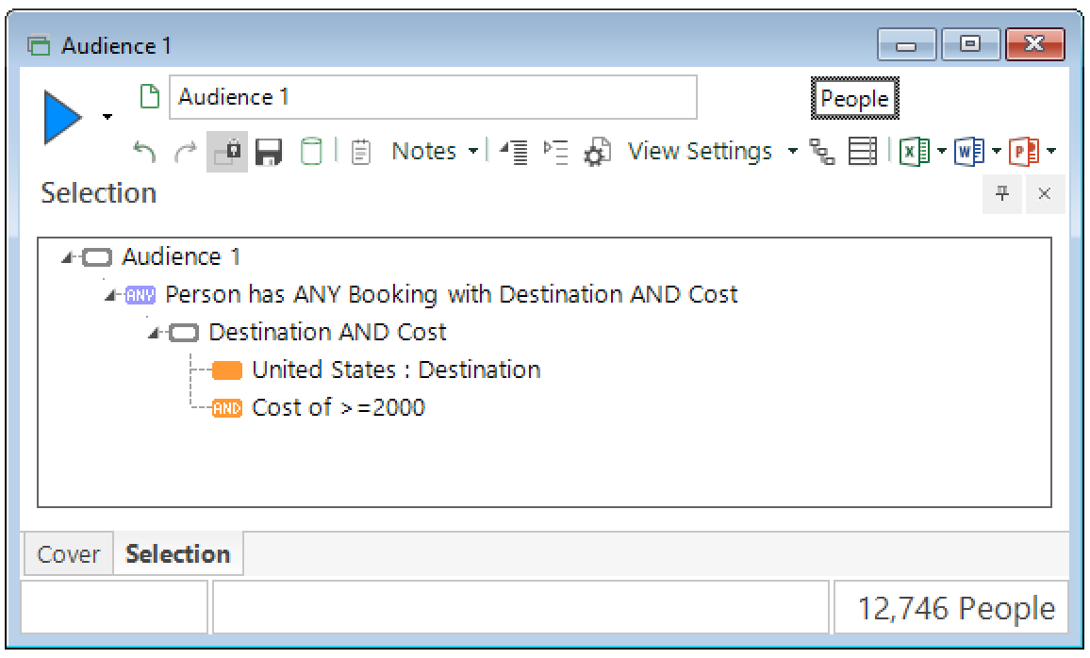The height and width of the screenshot is (658, 1090).
Task: Click in the Audience 1 name field
Action: [434, 97]
